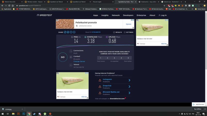The image size is (207, 116).
Task: Open more share options ellipsis icon
Action: tap(74, 32)
